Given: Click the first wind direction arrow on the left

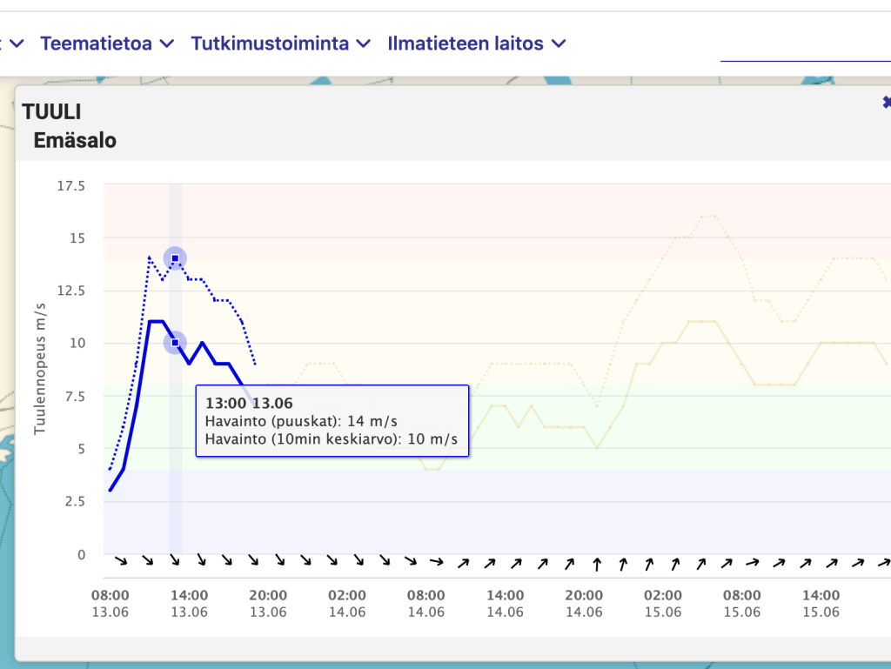Looking at the screenshot, I should point(122,562).
